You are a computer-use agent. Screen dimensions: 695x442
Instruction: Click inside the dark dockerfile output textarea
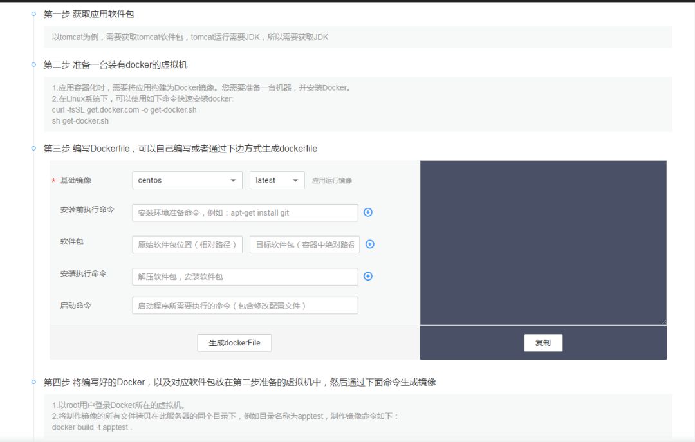point(543,243)
